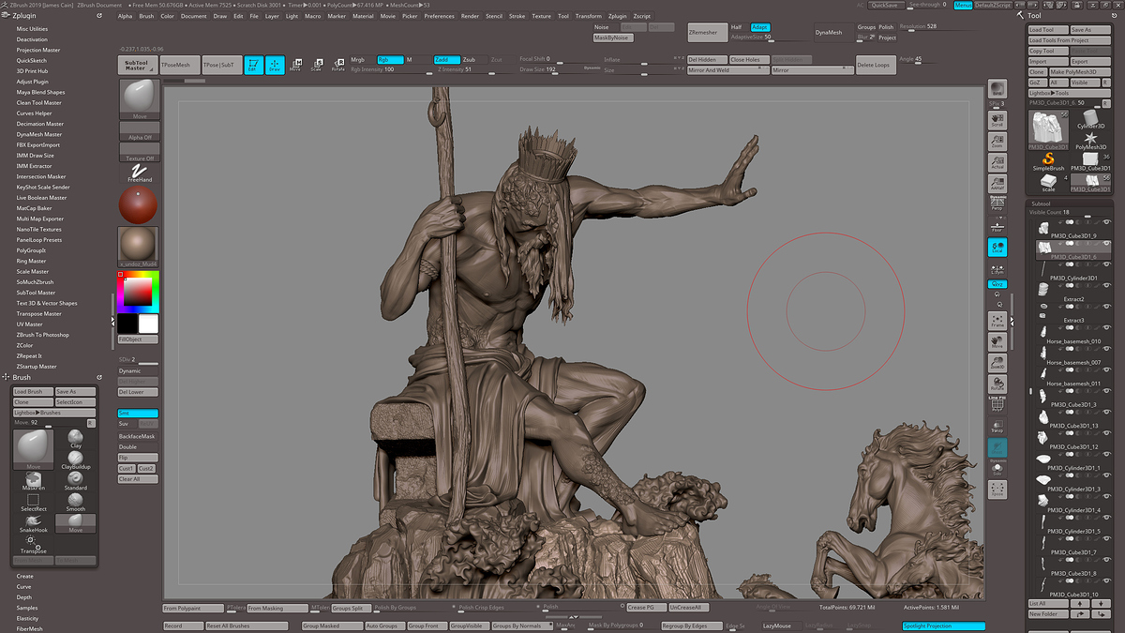Toggle the Smt button in Brush panel
1125x633 pixels.
pyautogui.click(x=138, y=413)
